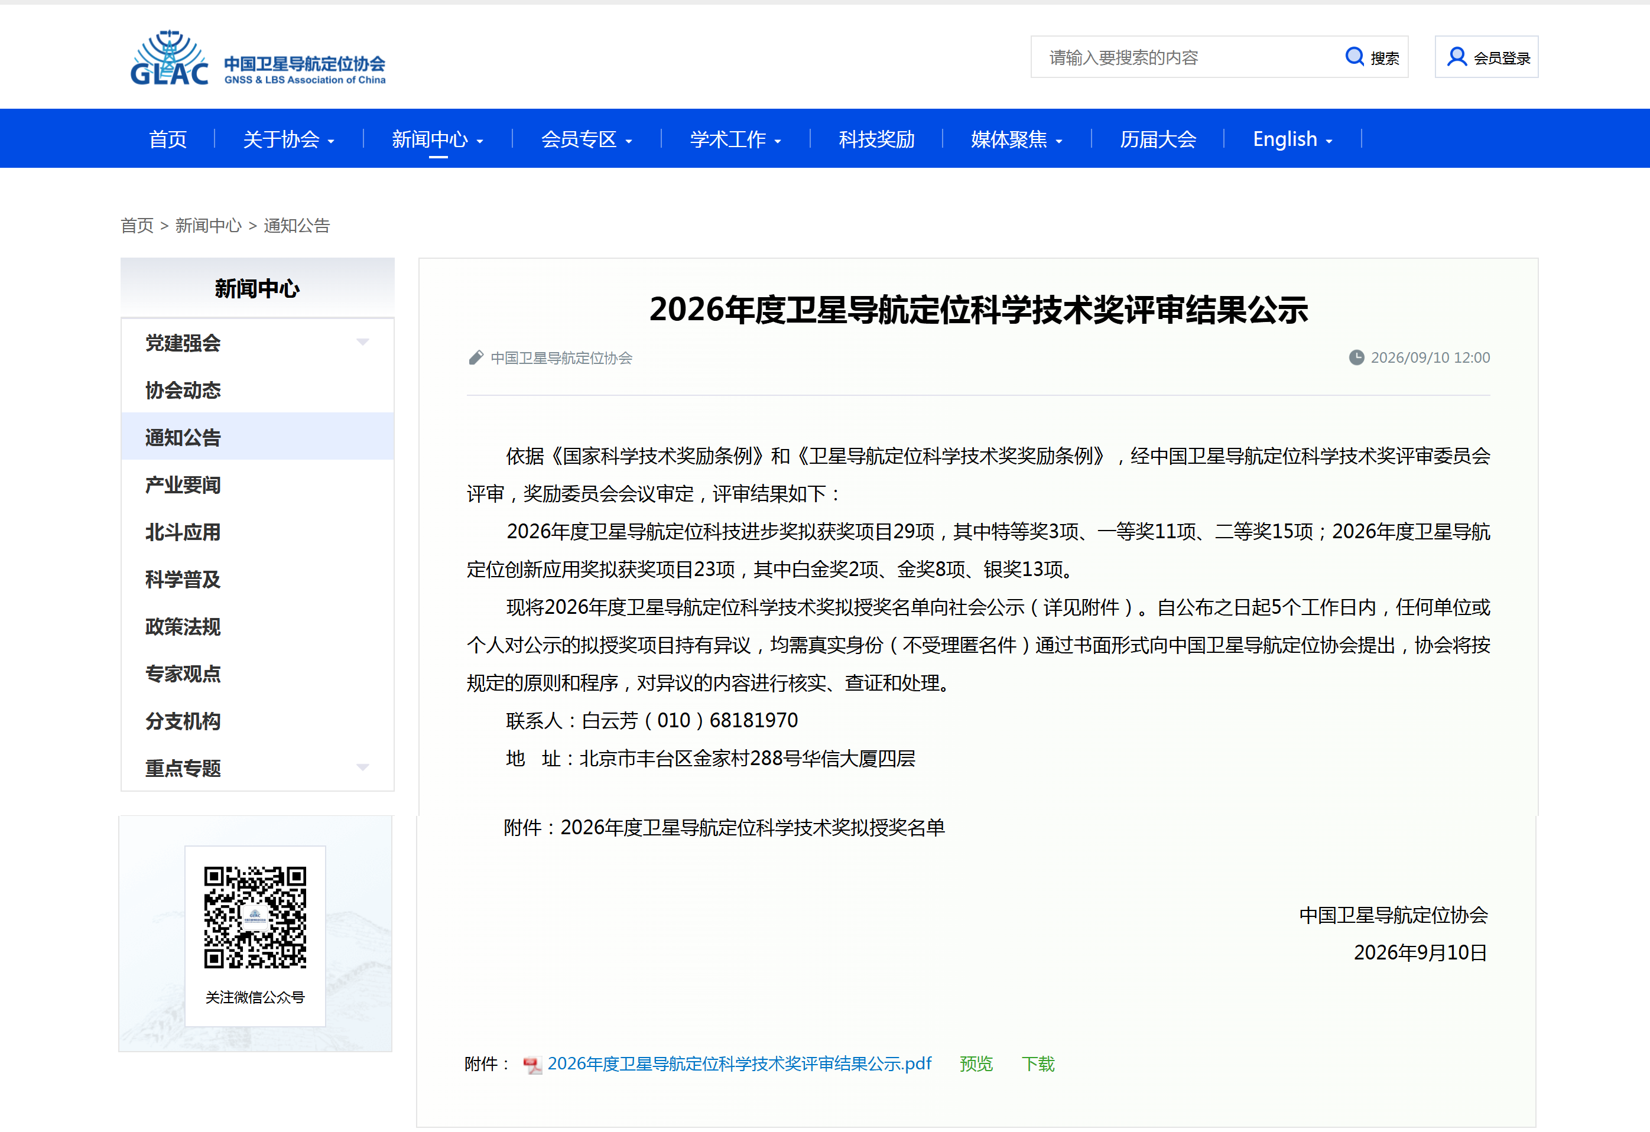Click the 会员登录 button
Screen dimensions: 1650x1132
(x=1487, y=57)
